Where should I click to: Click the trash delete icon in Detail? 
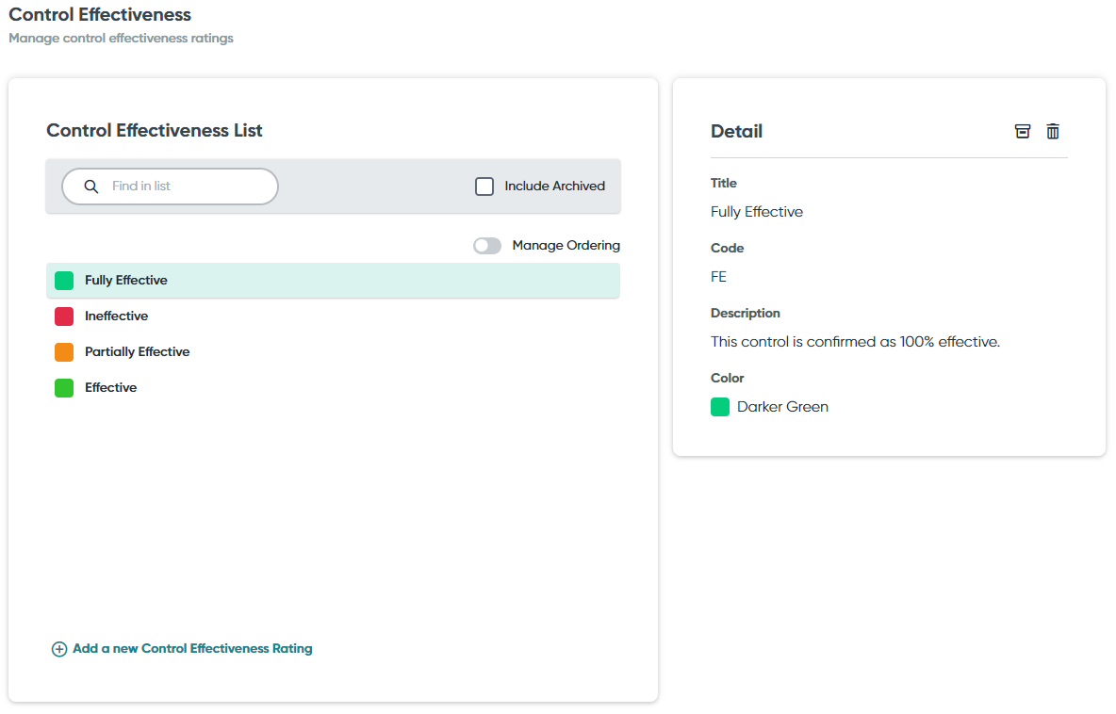pyautogui.click(x=1053, y=131)
